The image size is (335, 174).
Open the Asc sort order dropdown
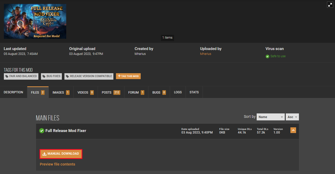292,117
